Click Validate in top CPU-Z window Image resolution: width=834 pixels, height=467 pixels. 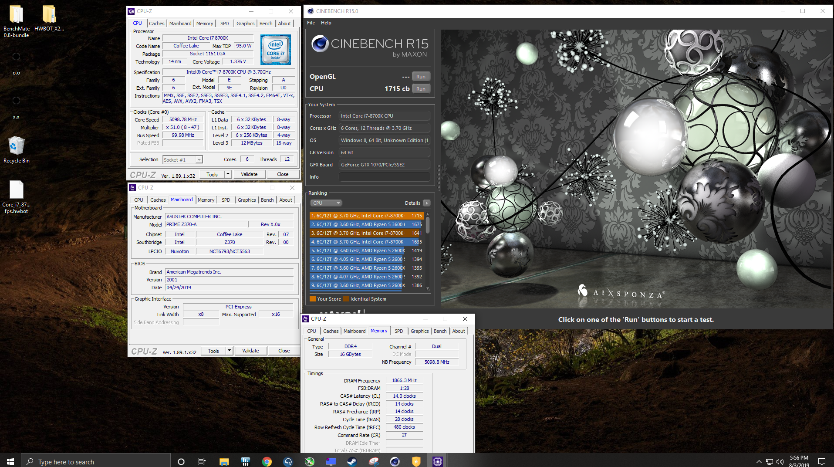(249, 174)
